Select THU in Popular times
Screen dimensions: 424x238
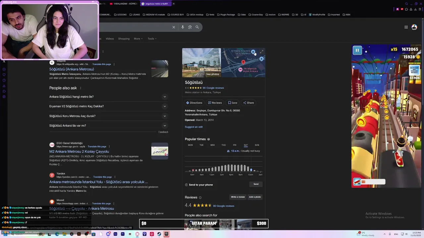pyautogui.click(x=224, y=145)
